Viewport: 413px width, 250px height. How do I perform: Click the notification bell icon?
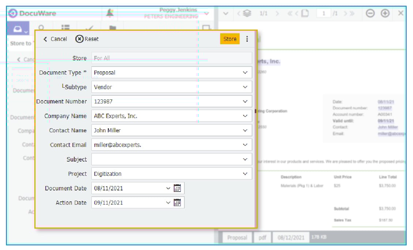click(x=109, y=13)
